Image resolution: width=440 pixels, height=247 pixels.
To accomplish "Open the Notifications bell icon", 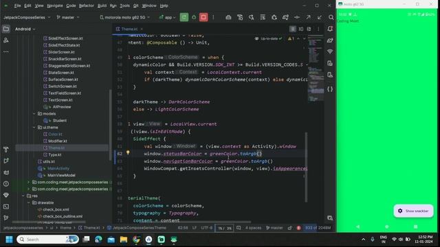I will (x=330, y=29).
